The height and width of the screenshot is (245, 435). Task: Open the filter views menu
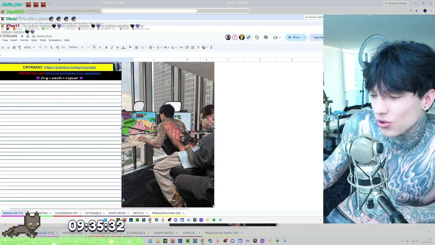click(x=204, y=47)
